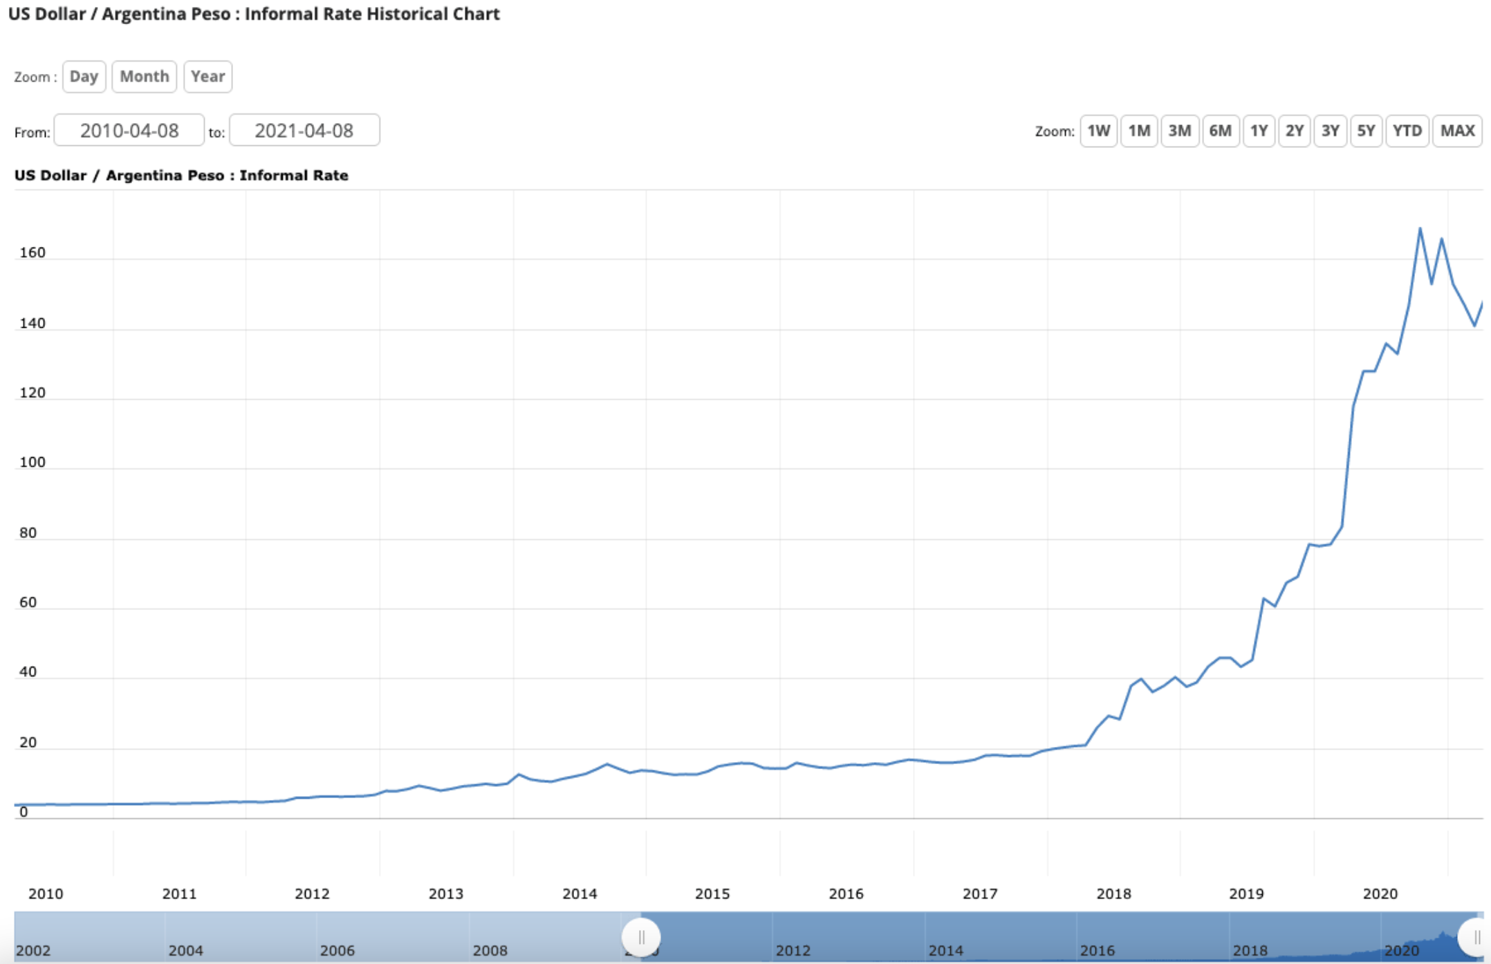This screenshot has width=1491, height=964.
Task: Click the to date field
Action: (x=304, y=131)
